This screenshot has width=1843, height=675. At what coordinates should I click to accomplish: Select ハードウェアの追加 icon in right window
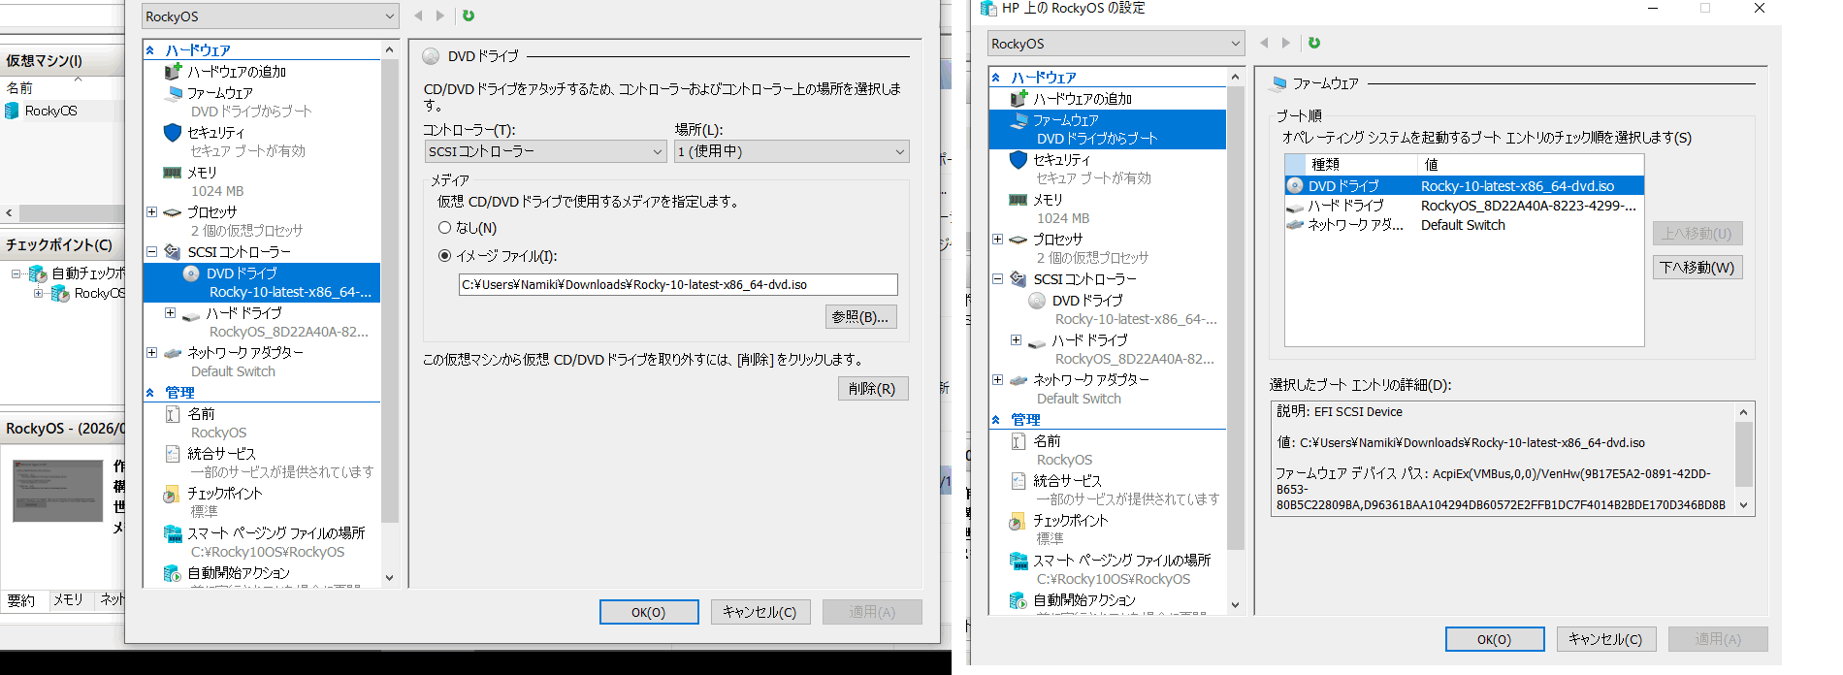tap(1018, 99)
